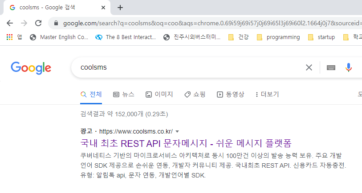Open Master English Co... bookmark
The height and width of the screenshot is (193, 362).
point(59,37)
